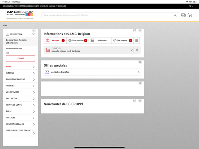Click the HOME breadcrumb
The height and width of the screenshot is (149, 199).
[5, 25]
